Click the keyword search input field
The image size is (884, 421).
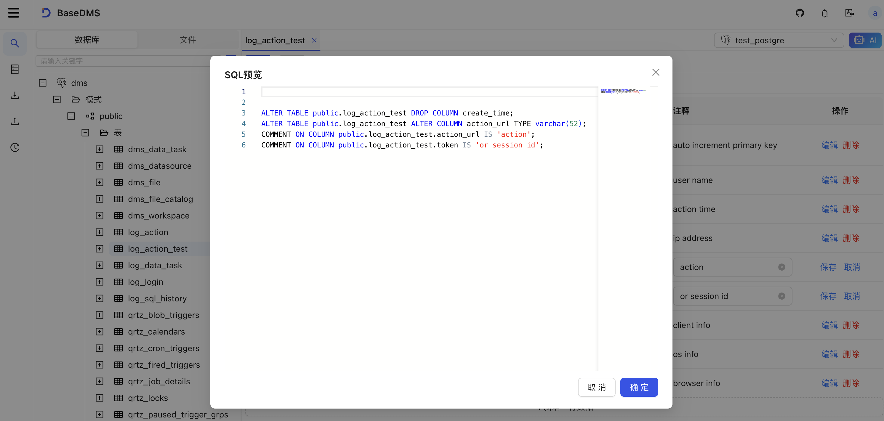130,61
